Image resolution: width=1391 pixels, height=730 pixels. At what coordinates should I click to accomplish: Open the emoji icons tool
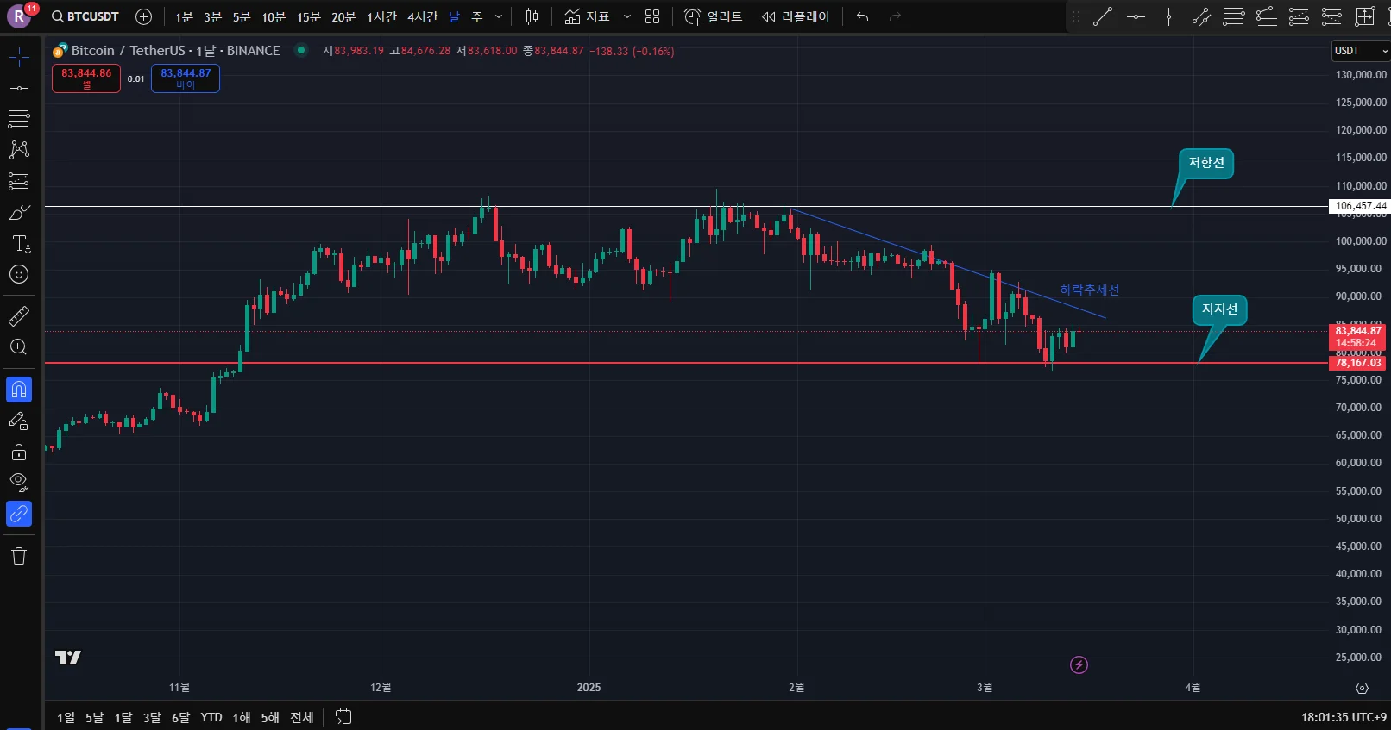pyautogui.click(x=19, y=275)
